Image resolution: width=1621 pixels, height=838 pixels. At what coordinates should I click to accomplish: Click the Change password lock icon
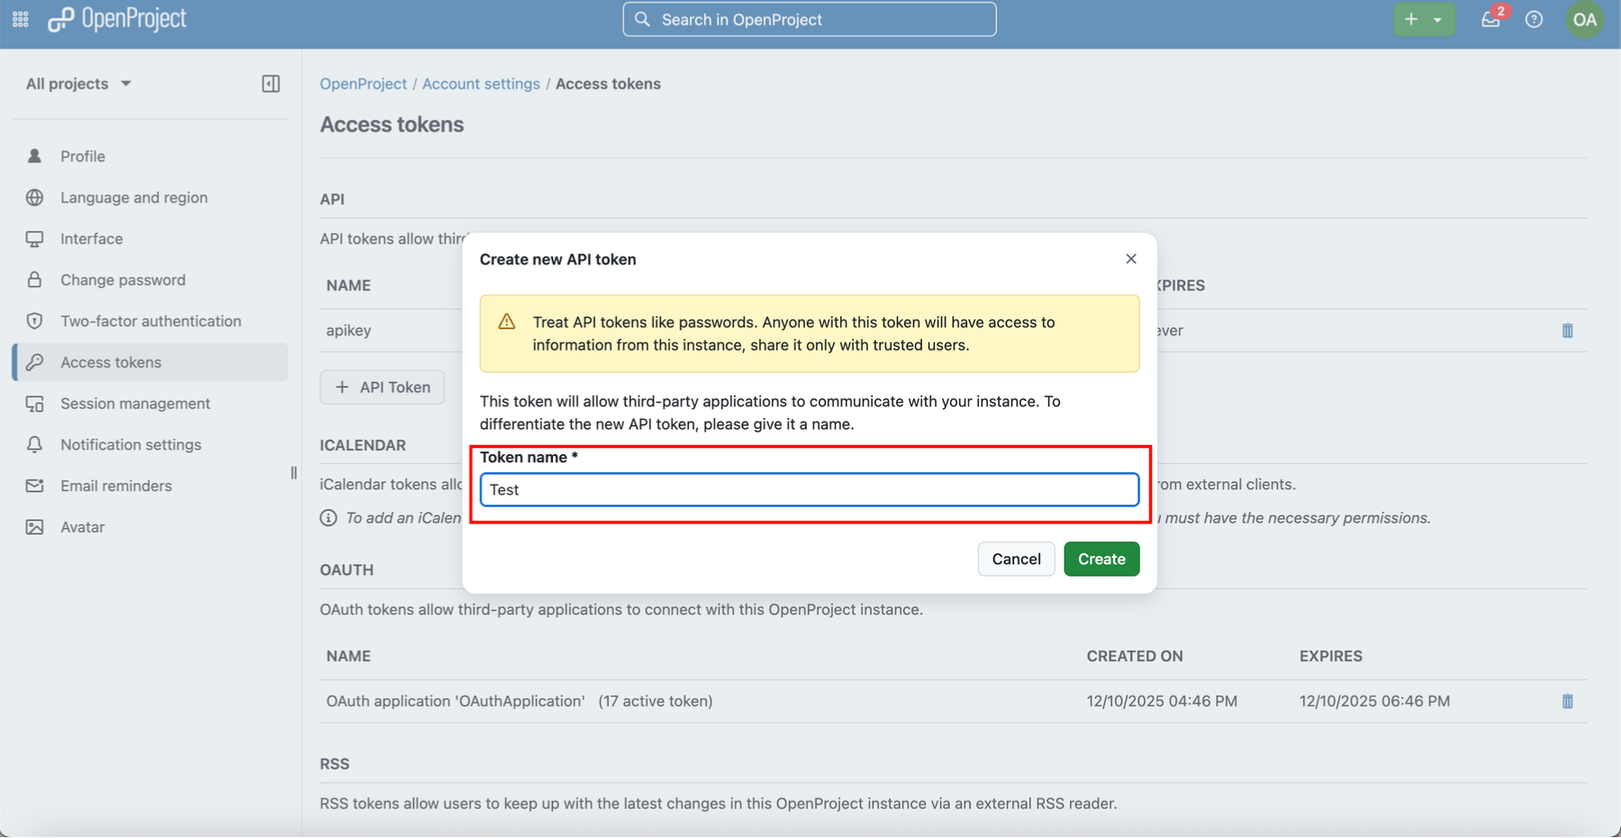tap(34, 279)
